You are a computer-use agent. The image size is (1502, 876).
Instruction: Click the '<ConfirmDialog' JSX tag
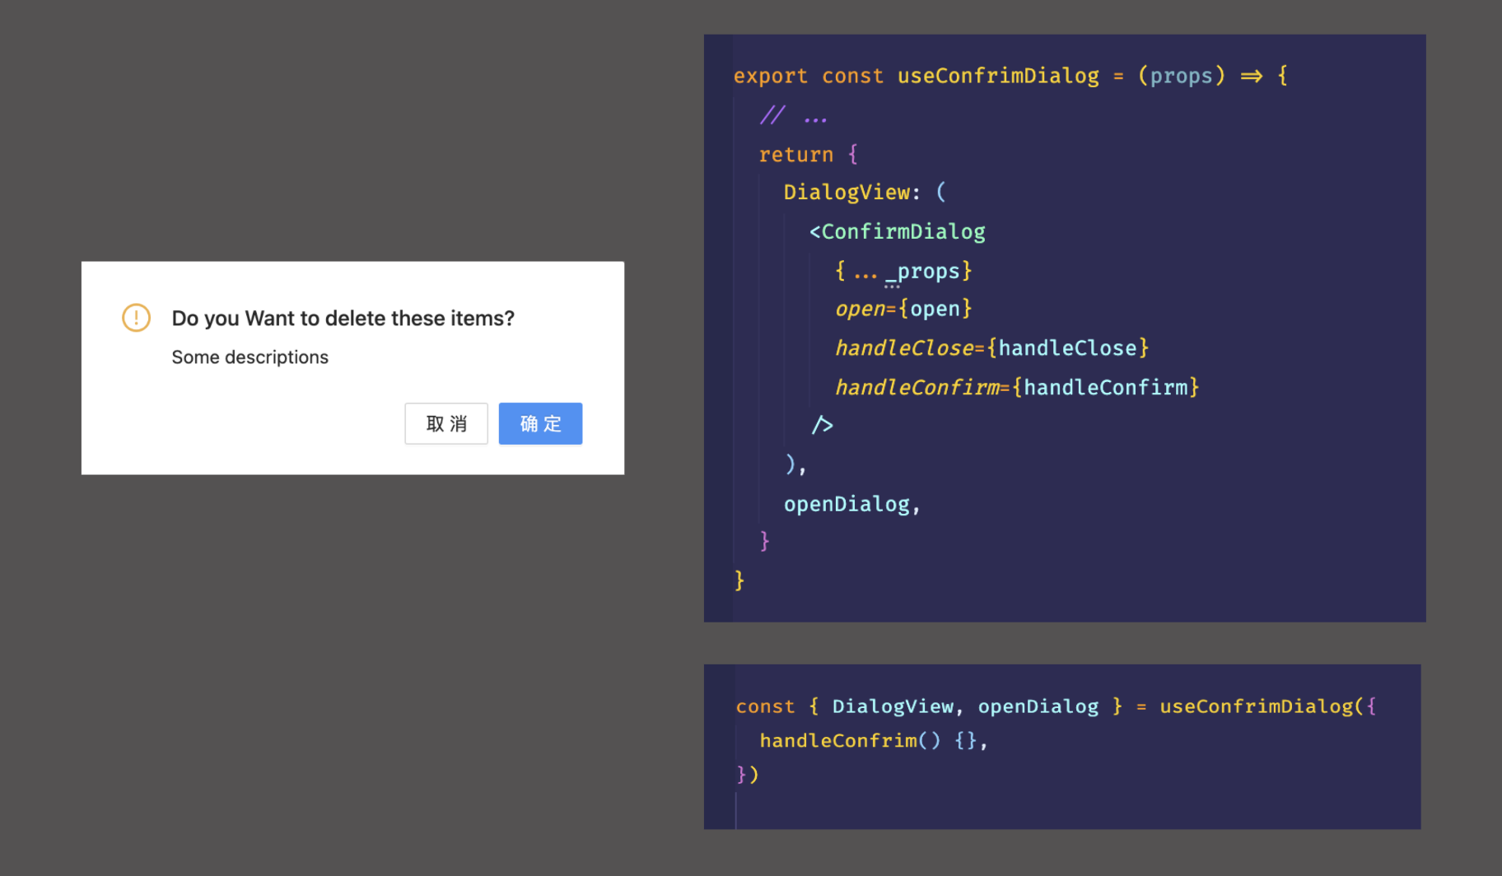[x=897, y=231]
